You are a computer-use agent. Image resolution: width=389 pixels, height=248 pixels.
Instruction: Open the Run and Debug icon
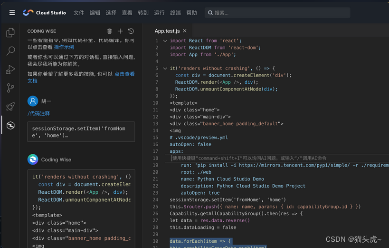click(10, 69)
